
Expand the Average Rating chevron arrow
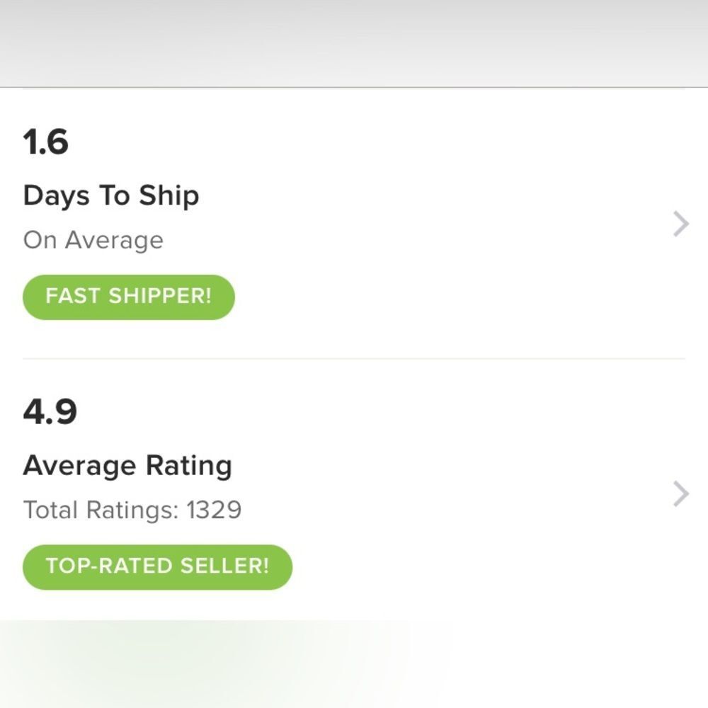coord(680,493)
